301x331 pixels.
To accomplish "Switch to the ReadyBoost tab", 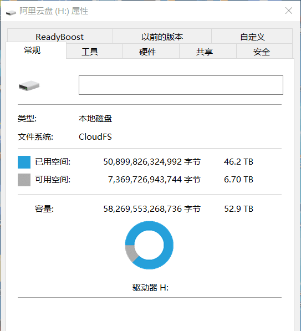I will coord(60,36).
